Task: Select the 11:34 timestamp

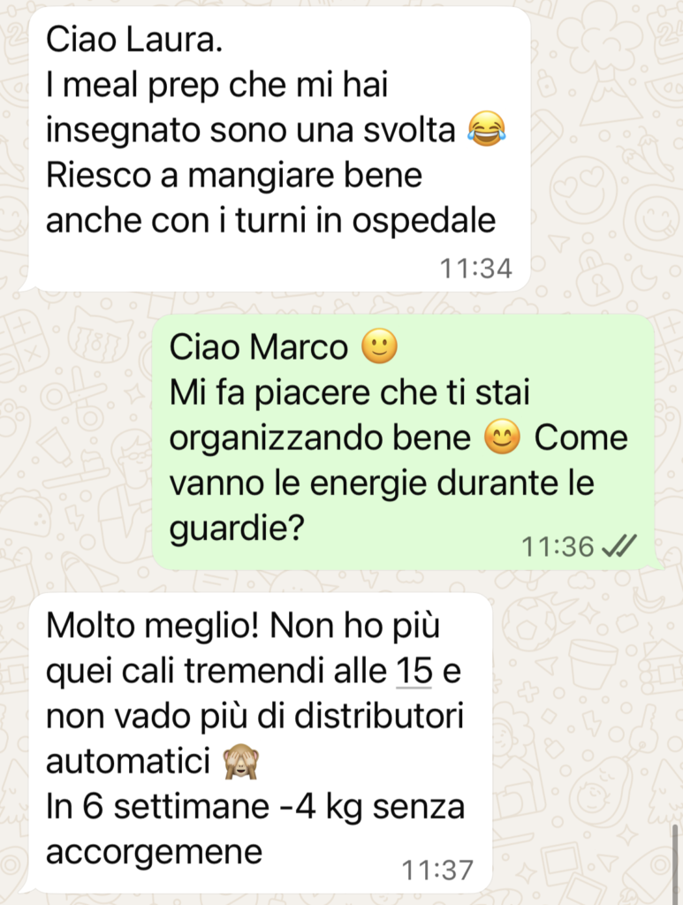Action: click(x=476, y=269)
